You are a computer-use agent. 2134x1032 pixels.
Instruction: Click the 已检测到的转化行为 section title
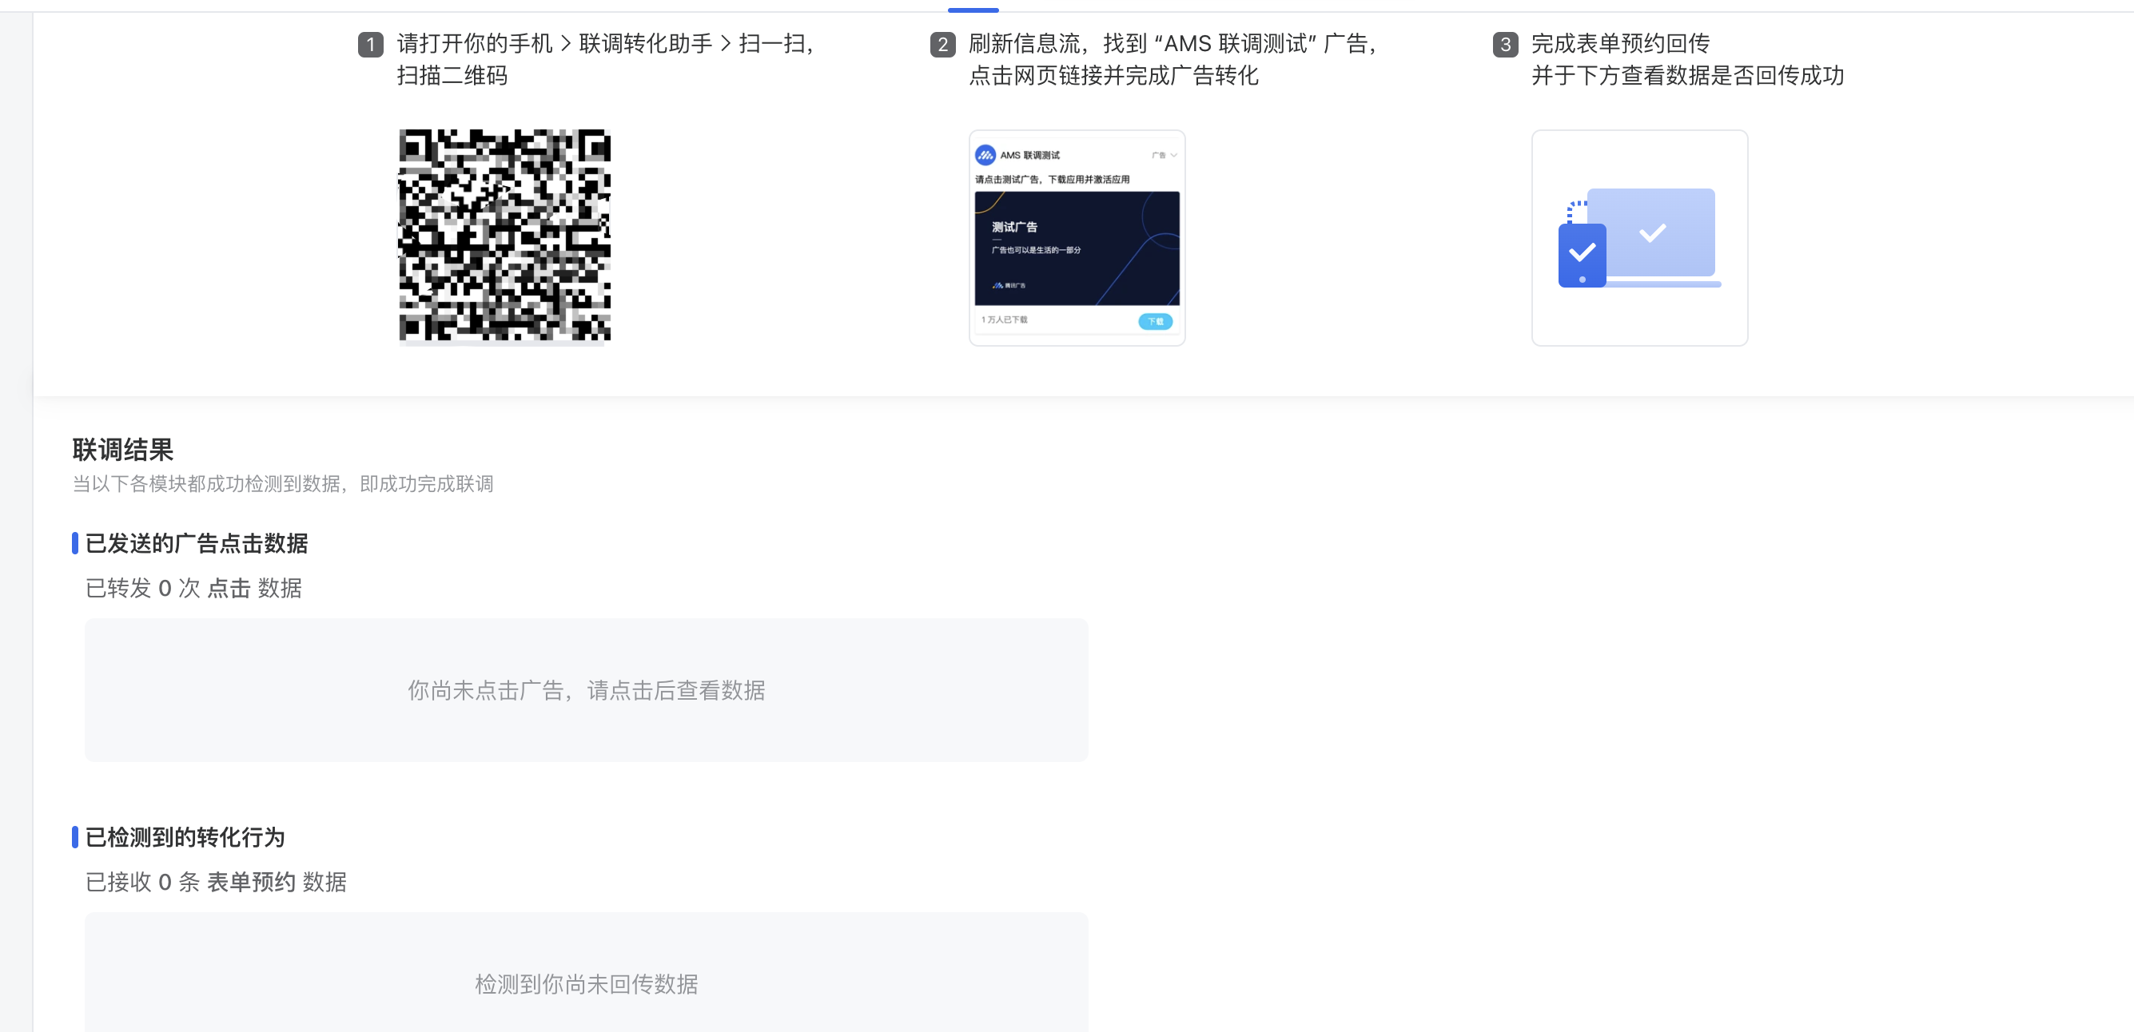(x=185, y=836)
